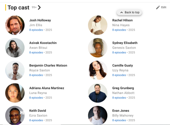Expand full cast list chevron arrow
Image resolution: width=170 pixels, height=125 pixels.
pyautogui.click(x=39, y=8)
